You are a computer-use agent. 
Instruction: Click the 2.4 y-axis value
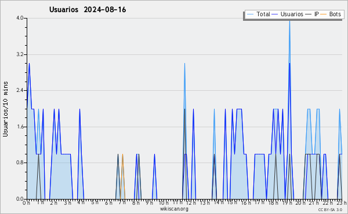click(20, 90)
